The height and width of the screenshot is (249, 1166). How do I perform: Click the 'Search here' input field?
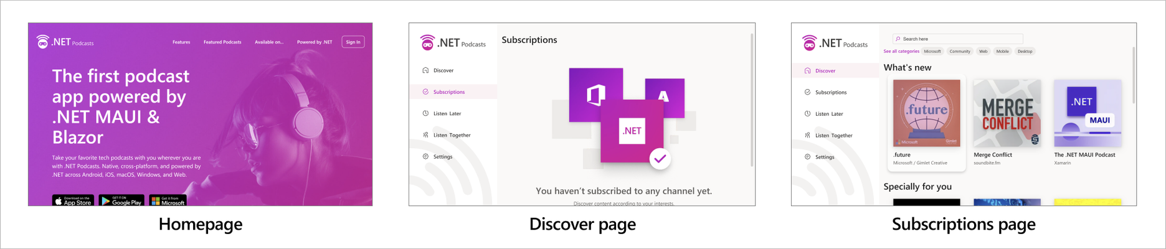(957, 39)
